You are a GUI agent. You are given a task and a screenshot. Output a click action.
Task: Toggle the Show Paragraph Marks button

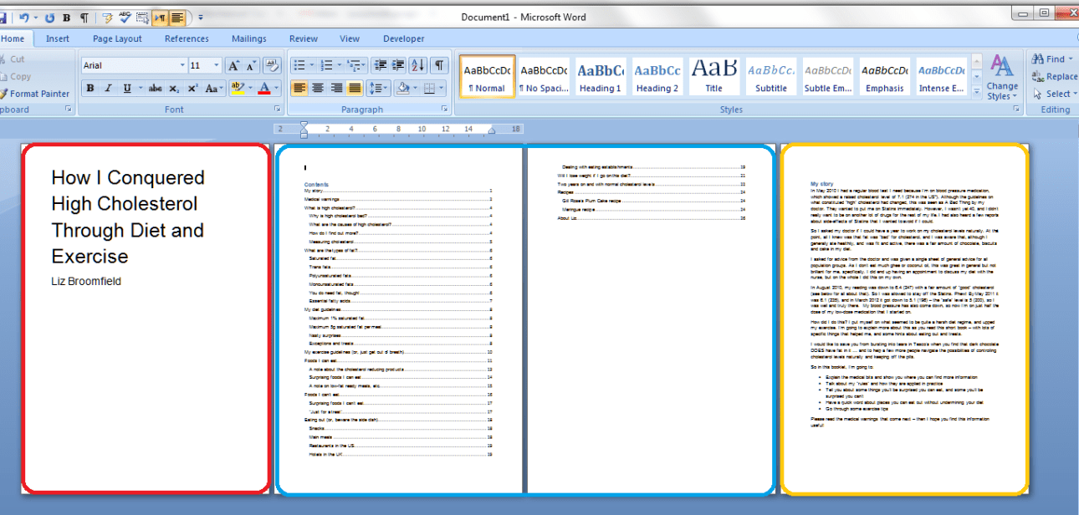438,65
